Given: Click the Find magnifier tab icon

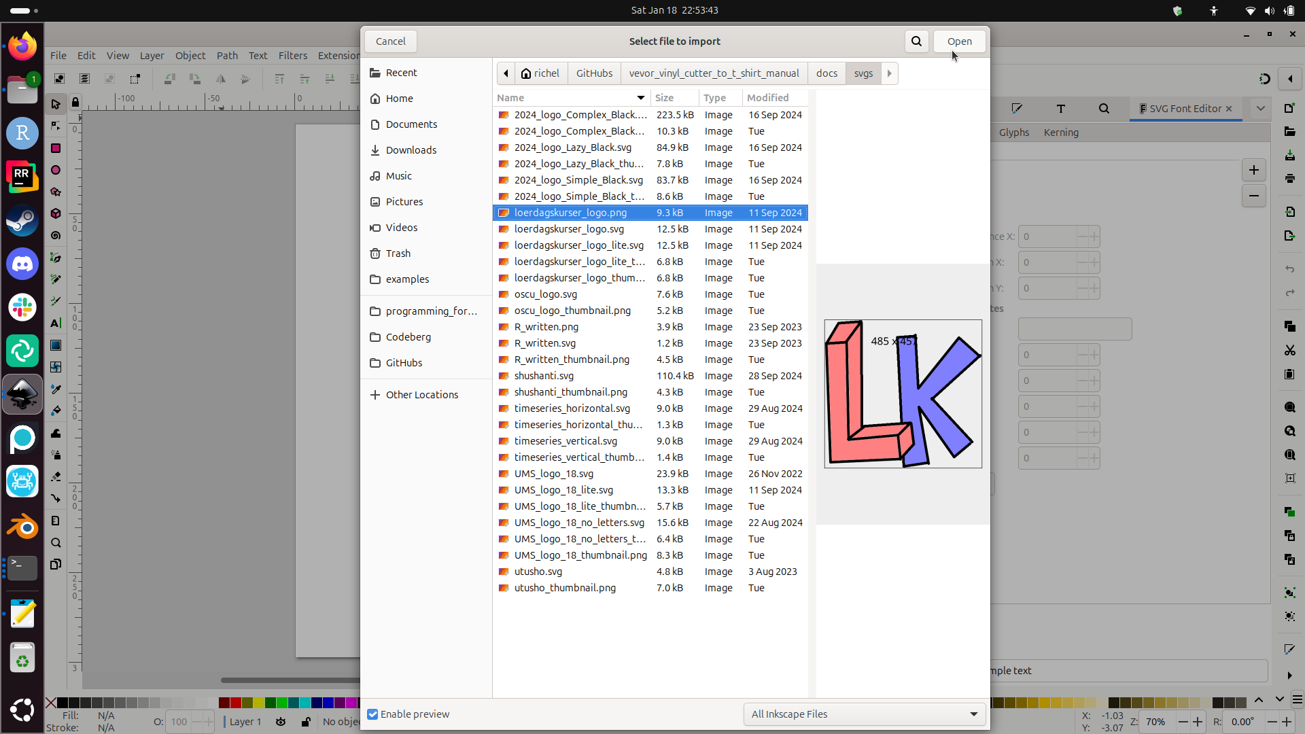Looking at the screenshot, I should tap(1104, 109).
